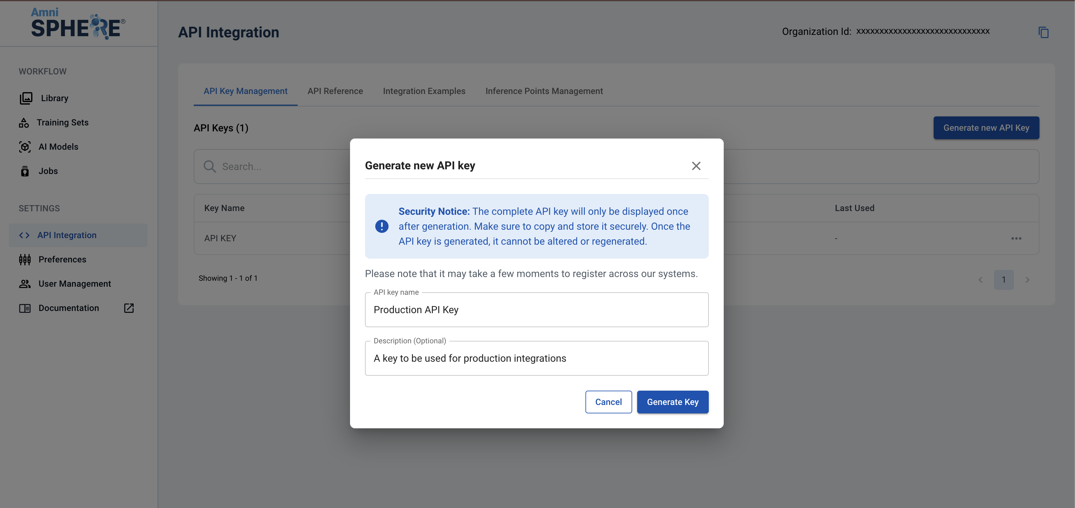Image resolution: width=1075 pixels, height=508 pixels.
Task: Close the Generate new API key dialog
Action: pyautogui.click(x=696, y=166)
